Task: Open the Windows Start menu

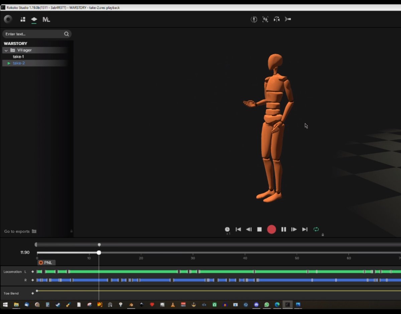Action: pyautogui.click(x=5, y=305)
